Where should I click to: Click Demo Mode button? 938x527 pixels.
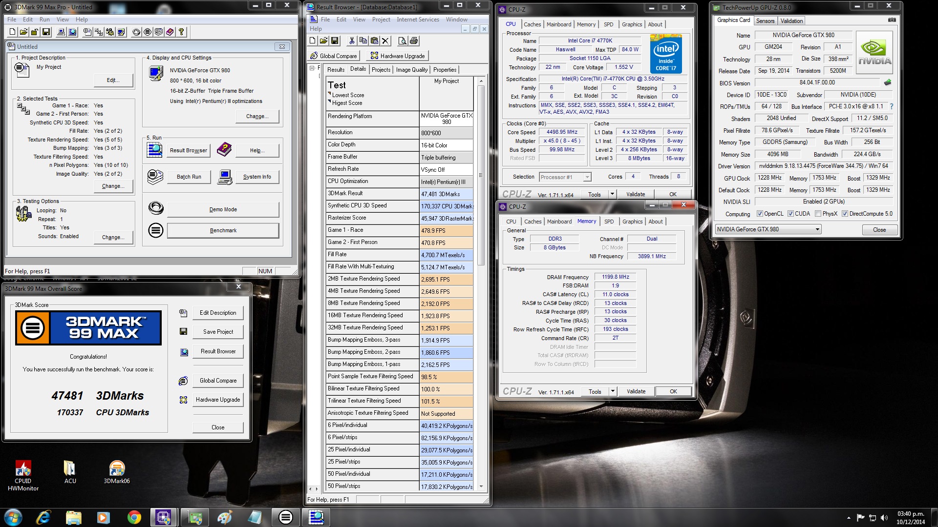pos(223,209)
